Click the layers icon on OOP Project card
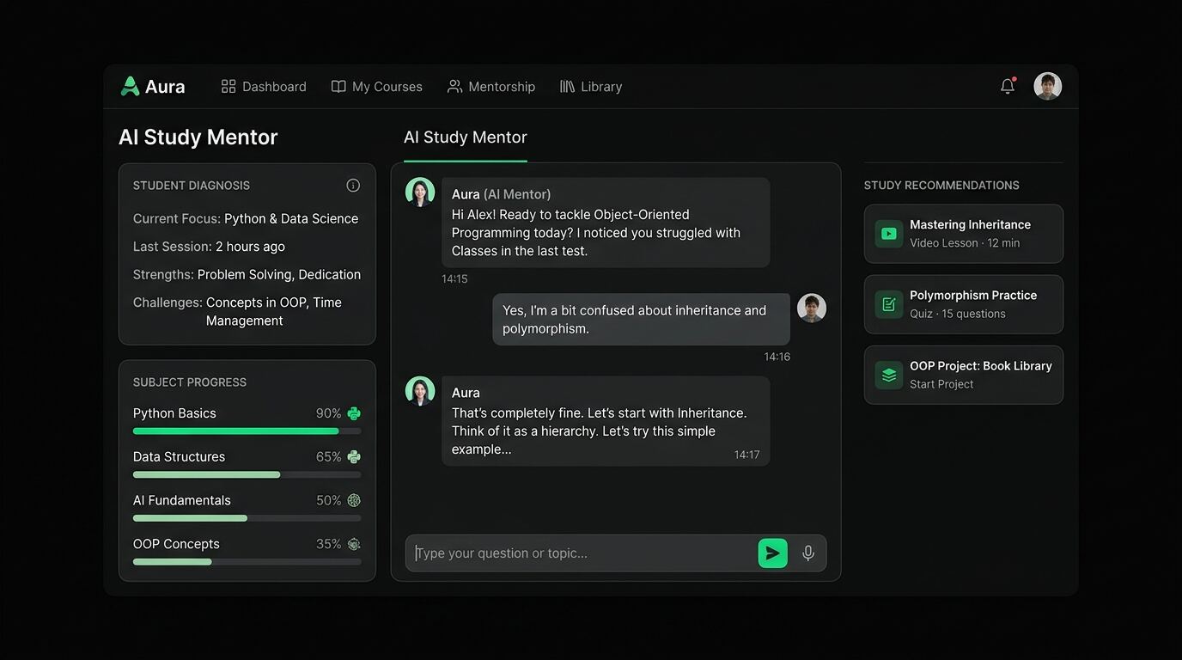1182x660 pixels. pos(889,375)
